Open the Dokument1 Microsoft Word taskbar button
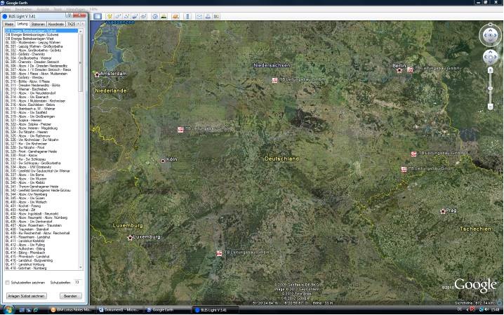 119,310
